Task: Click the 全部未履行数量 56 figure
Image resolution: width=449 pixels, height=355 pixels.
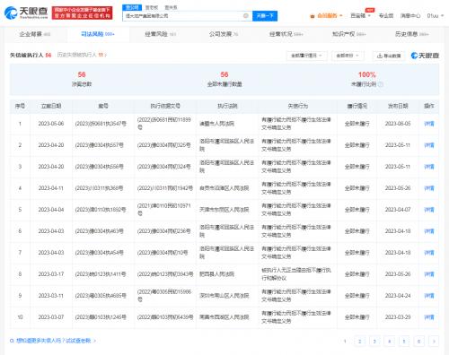Action: click(x=224, y=74)
